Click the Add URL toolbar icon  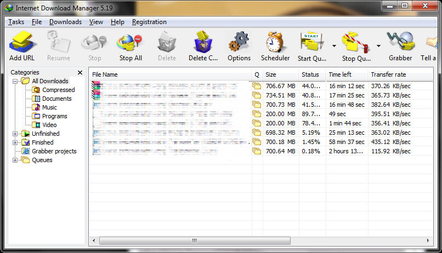coord(22,42)
